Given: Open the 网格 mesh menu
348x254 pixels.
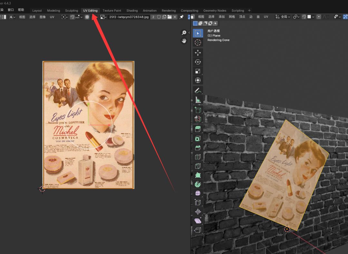Looking at the screenshot, I should tap(232, 17).
